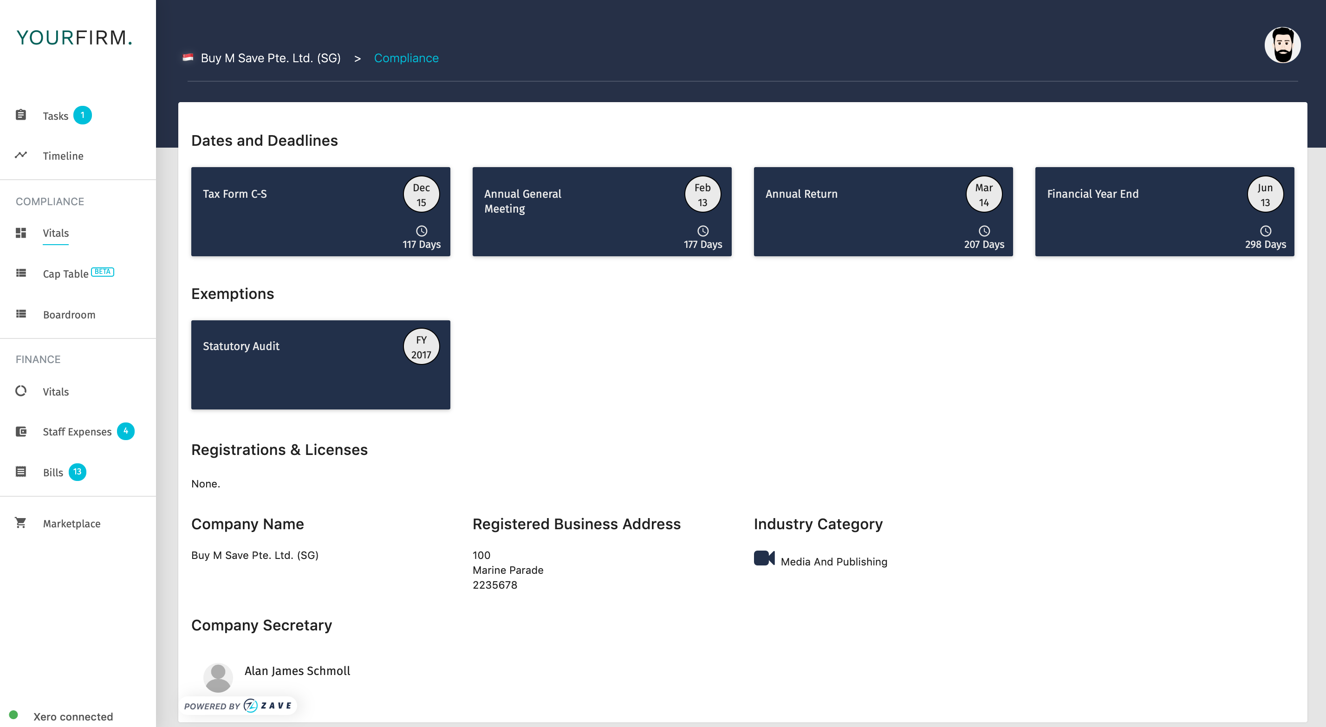Click the Compliance Vitals dashboard icon
The width and height of the screenshot is (1326, 727).
[20, 233]
